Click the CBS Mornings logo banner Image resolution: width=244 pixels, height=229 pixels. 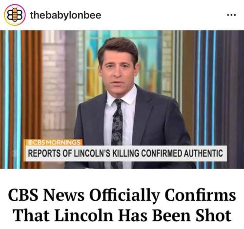coord(54,142)
